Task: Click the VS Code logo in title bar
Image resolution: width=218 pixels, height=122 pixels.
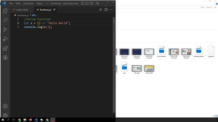Action: (x=4, y=3)
